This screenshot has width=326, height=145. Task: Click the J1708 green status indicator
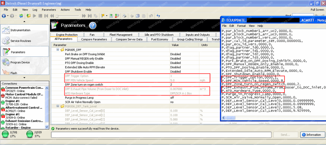[x=5, y=134]
